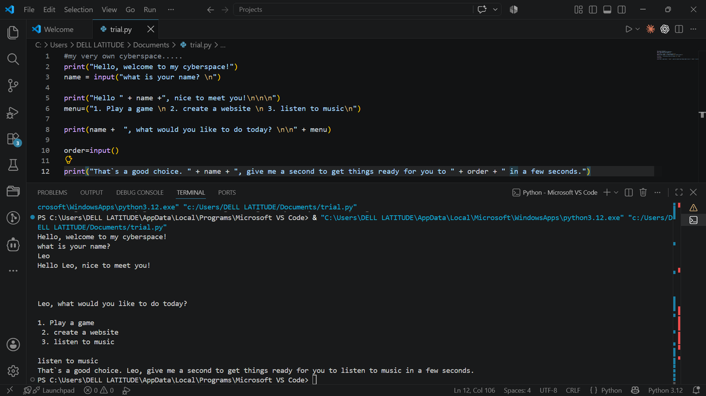
Task: Click the ChatGPT Codex icon
Action: (665, 29)
